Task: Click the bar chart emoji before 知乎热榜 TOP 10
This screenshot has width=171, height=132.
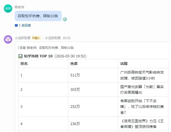Action: coord(20,56)
